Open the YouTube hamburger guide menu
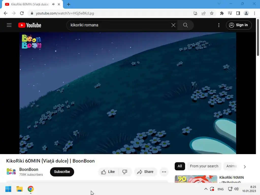260x195 pixels. [9, 25]
